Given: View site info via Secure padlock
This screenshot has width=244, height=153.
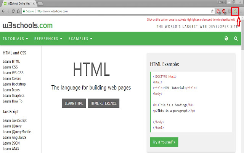Looking at the screenshot, I should (28, 11).
